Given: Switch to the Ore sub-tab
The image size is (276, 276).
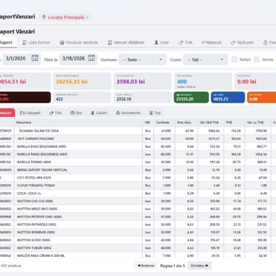Looking at the screenshot, I should click(76, 113).
